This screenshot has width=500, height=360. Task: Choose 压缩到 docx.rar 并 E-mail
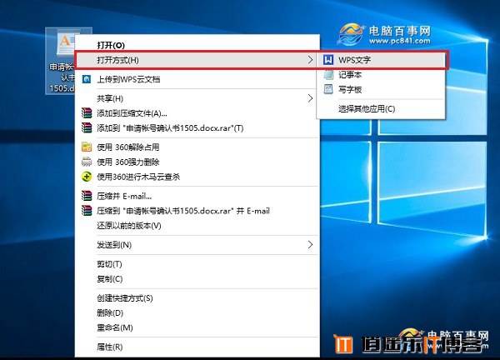[x=197, y=211]
